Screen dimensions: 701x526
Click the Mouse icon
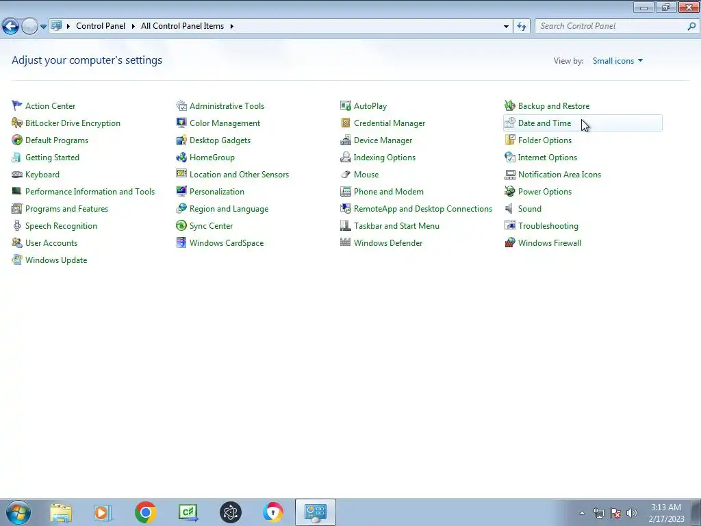[x=346, y=175]
